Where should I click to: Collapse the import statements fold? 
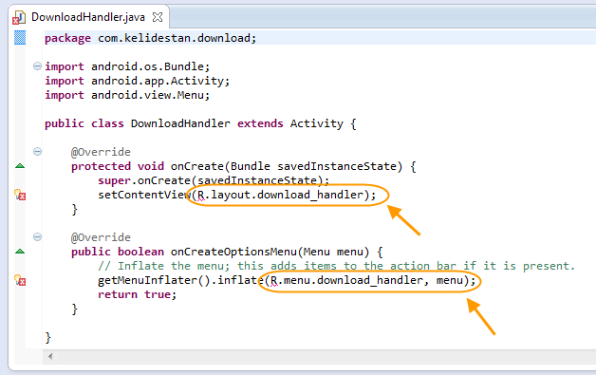click(37, 66)
